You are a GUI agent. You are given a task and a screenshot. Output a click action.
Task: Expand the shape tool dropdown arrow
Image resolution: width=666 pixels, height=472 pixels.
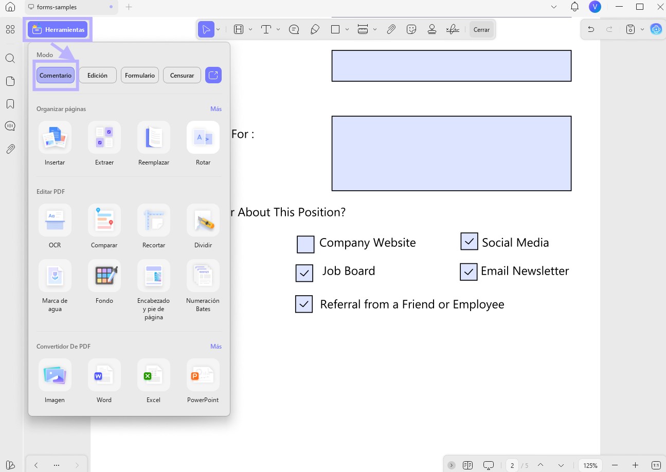pyautogui.click(x=347, y=29)
